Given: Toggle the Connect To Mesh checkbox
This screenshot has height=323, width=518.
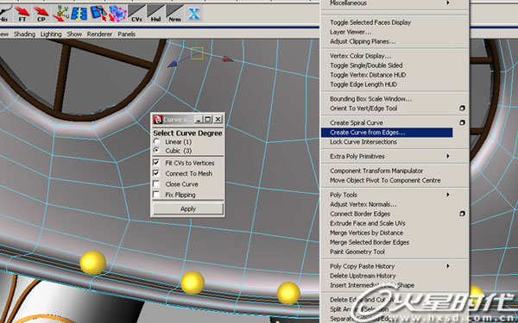Looking at the screenshot, I should [x=156, y=173].
